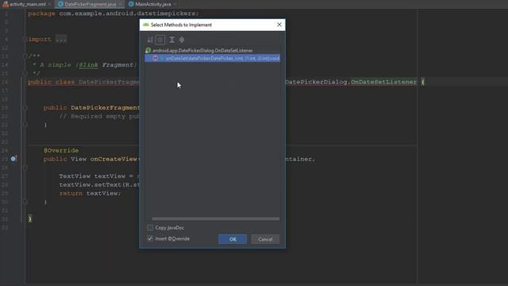
Task: Click the Cancel button
Action: coord(265,239)
